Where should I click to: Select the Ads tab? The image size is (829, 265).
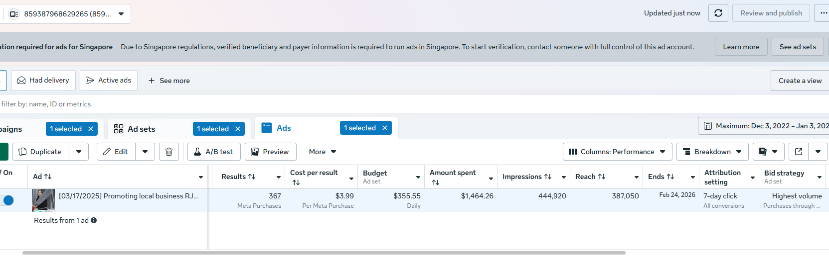284,128
